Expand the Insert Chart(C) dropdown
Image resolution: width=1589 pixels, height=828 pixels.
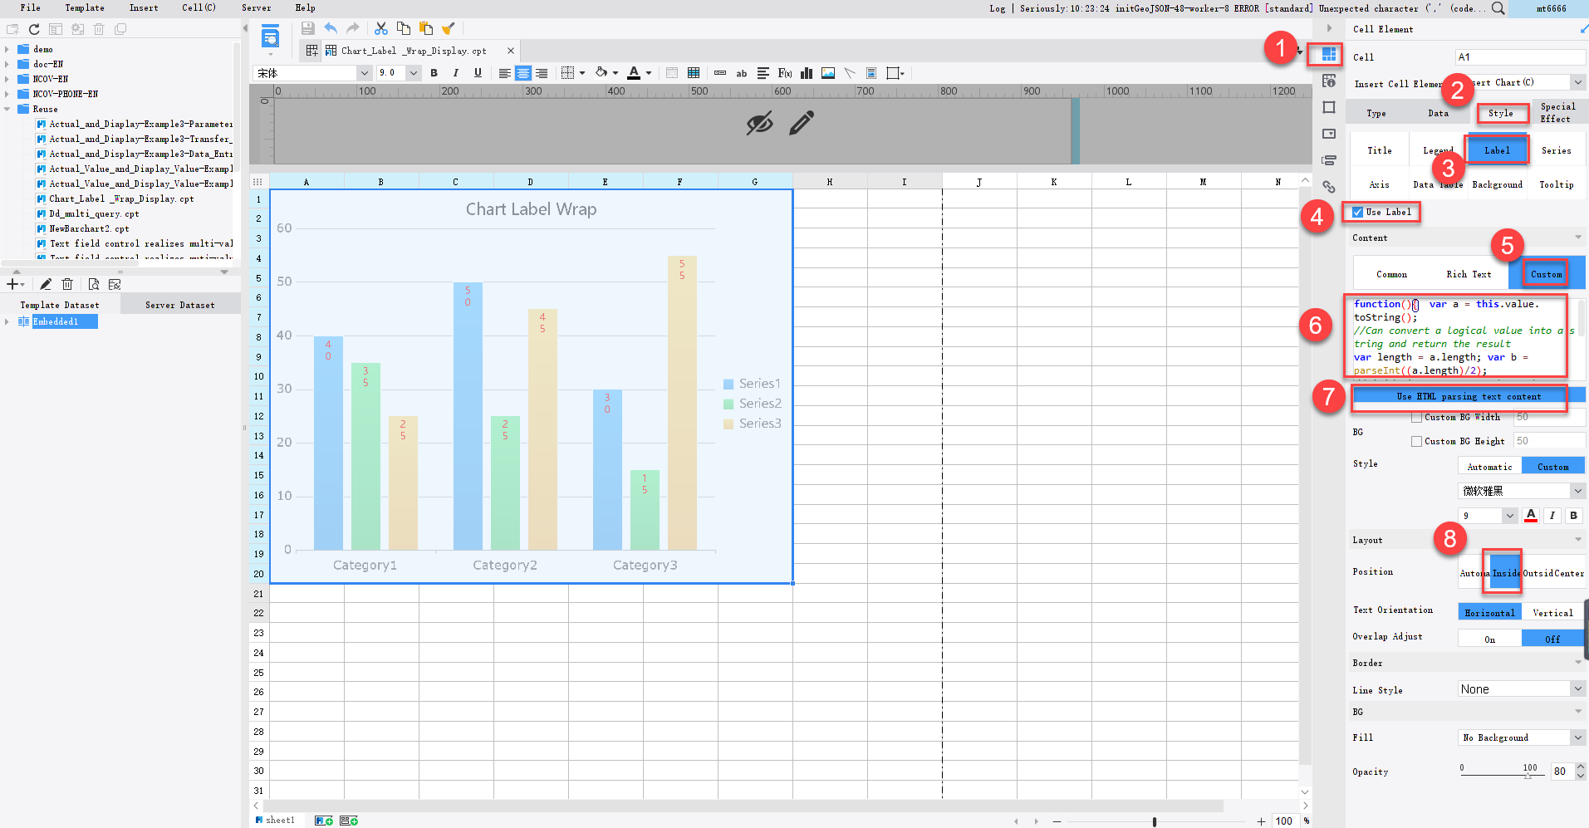[1577, 82]
